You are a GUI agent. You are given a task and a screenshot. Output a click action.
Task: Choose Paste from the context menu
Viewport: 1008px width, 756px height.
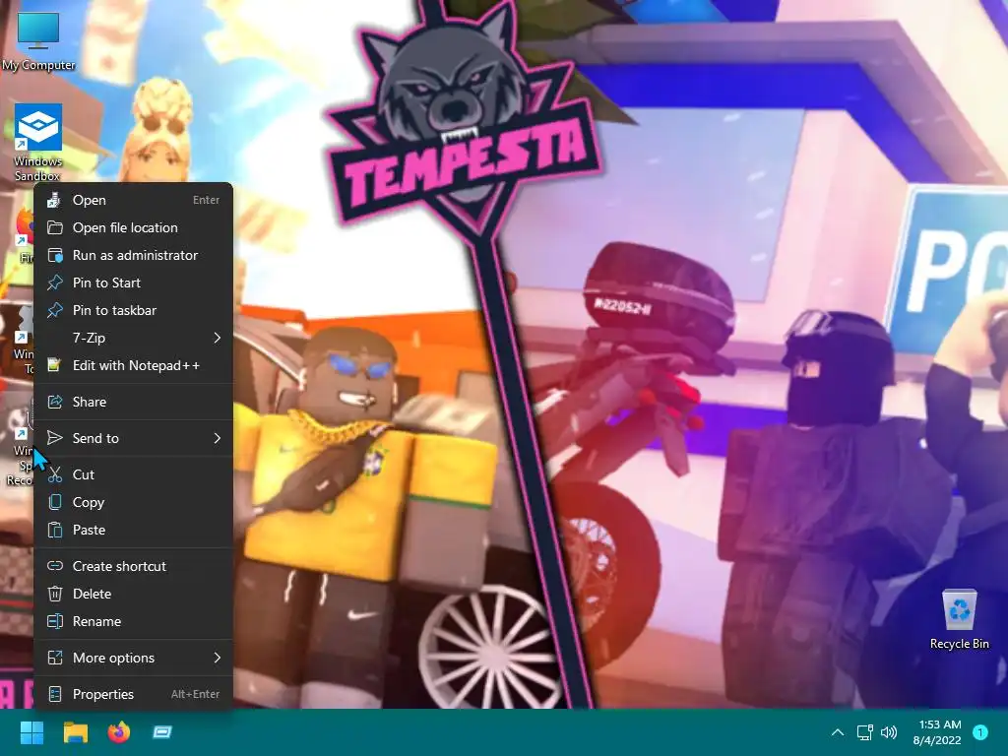tap(133, 530)
